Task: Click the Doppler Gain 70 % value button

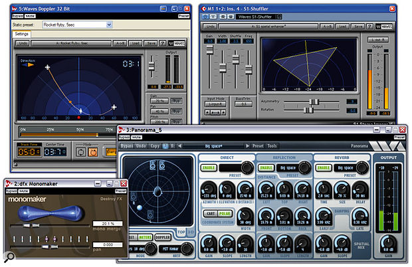Action: 159,101
